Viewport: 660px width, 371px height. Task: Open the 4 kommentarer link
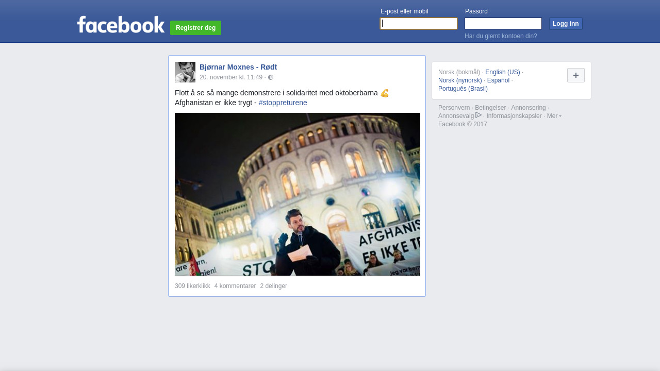tap(235, 286)
